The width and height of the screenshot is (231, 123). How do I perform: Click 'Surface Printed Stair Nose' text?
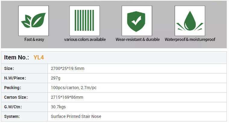click(76, 116)
